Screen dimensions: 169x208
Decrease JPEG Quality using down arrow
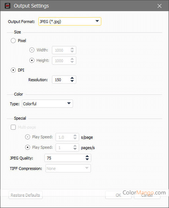pyautogui.click(x=87, y=160)
